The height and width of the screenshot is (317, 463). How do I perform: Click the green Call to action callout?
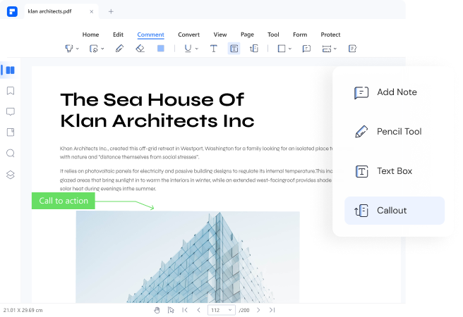click(x=64, y=201)
